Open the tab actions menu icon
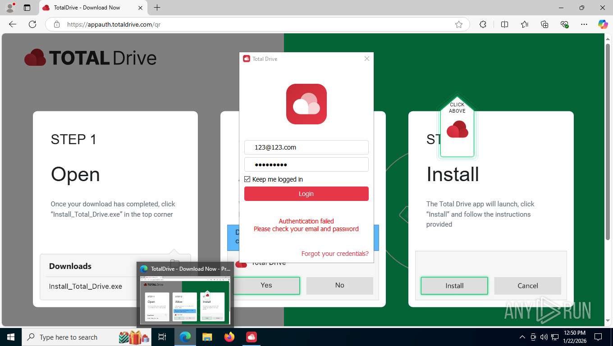 27,8
